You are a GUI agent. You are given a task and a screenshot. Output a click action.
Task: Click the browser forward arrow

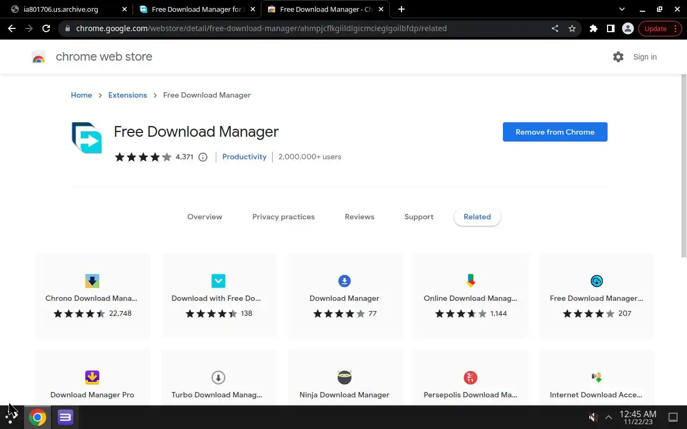[29, 28]
